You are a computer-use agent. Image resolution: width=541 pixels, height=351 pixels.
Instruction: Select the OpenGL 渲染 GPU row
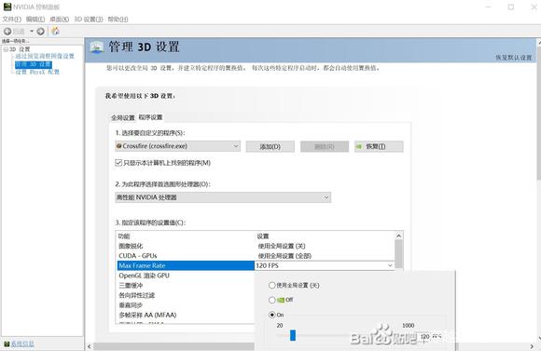(186, 276)
